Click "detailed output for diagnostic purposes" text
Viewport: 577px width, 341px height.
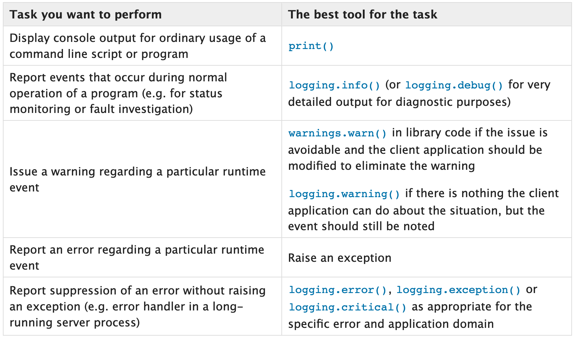tap(399, 102)
